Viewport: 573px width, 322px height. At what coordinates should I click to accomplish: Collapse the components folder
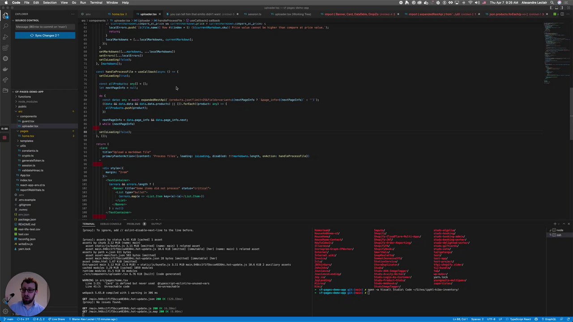tap(28, 116)
